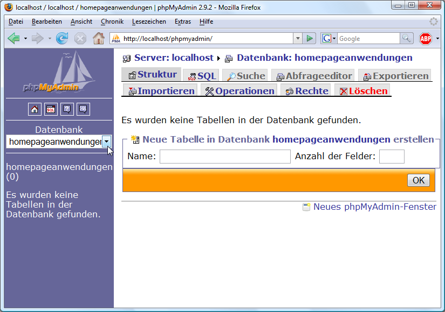This screenshot has width=445, height=312.
Task: Click the Stop loading icon
Action: 80,38
